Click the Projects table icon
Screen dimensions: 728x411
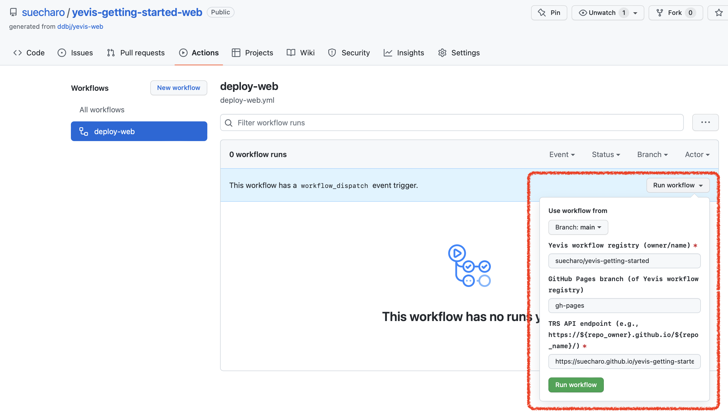[236, 53]
